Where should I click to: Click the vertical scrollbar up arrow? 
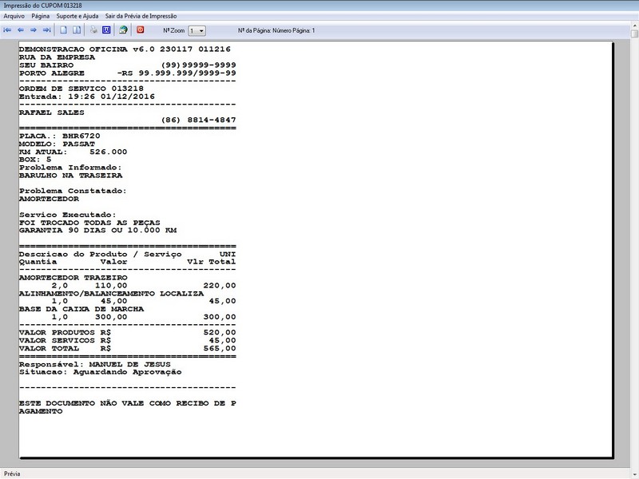tap(635, 26)
